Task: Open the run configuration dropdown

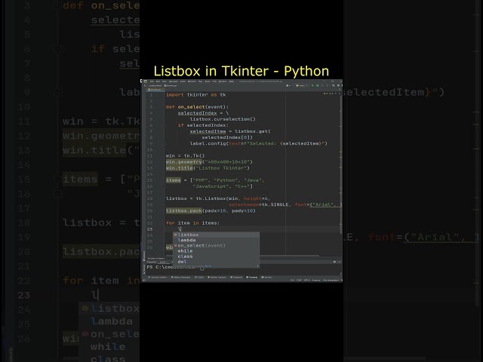Action: pos(302,85)
